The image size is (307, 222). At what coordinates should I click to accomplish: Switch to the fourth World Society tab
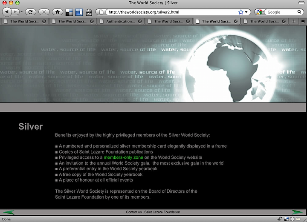click(168, 21)
